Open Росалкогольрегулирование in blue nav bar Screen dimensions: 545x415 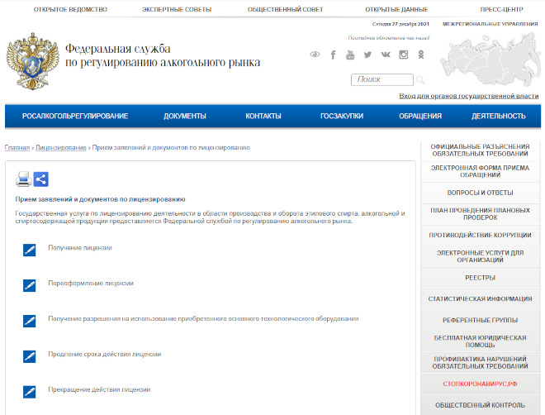click(75, 116)
